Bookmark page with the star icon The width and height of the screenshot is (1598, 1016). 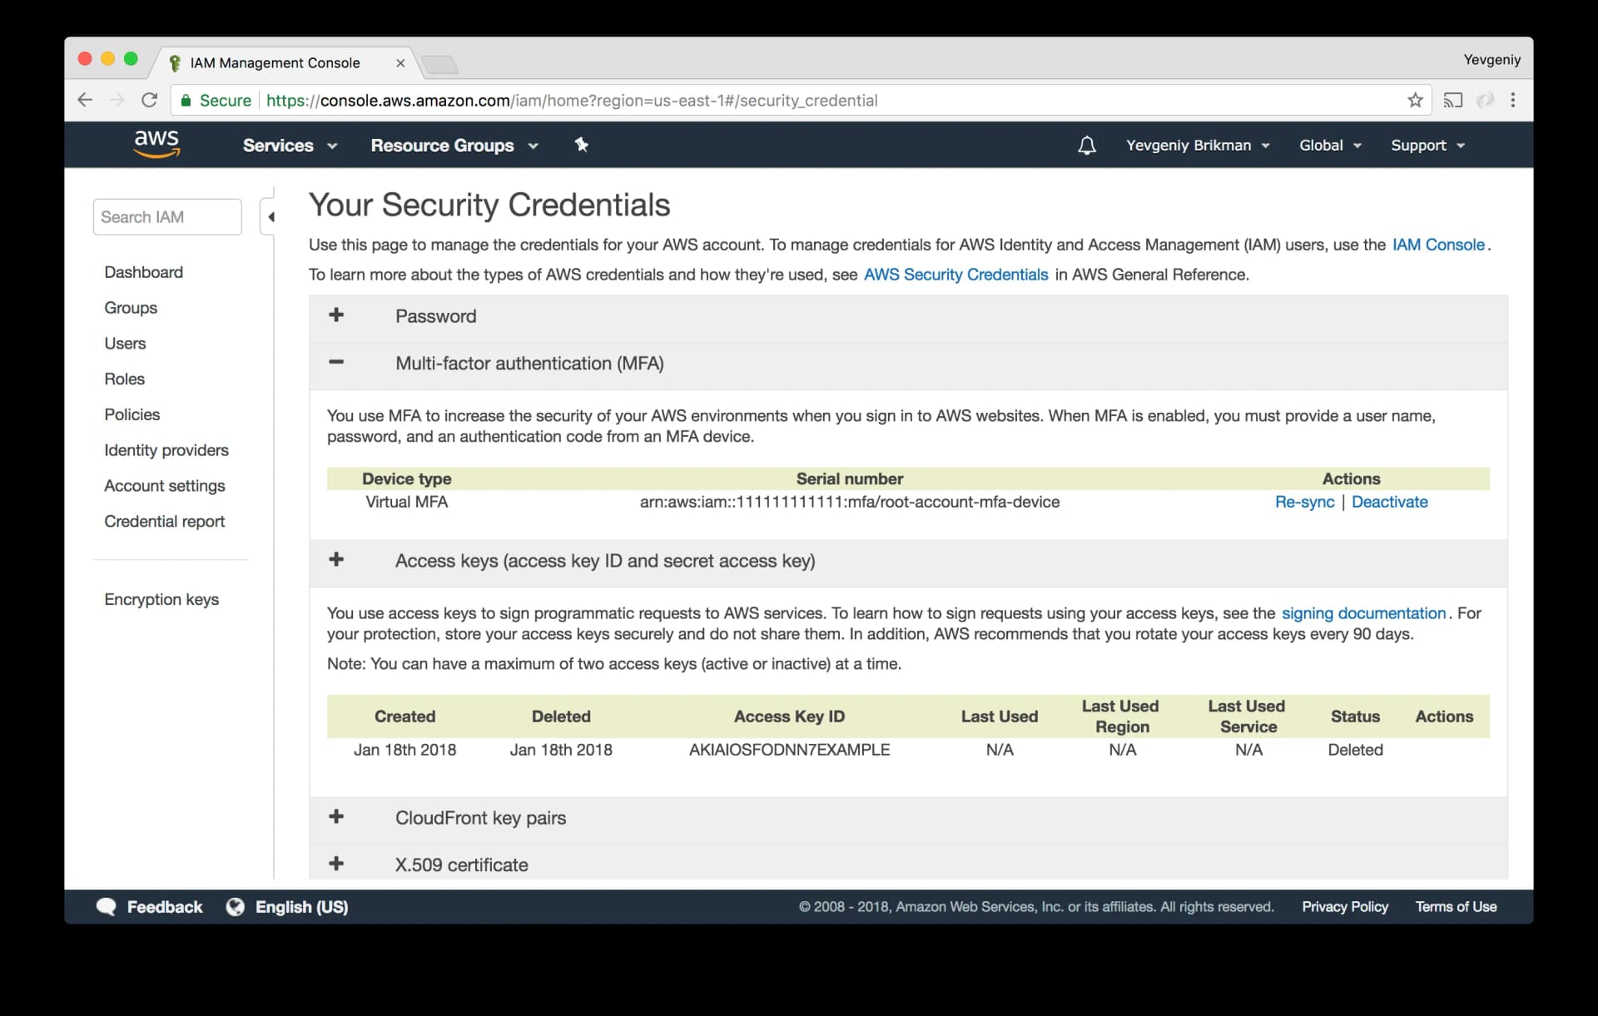click(1415, 100)
